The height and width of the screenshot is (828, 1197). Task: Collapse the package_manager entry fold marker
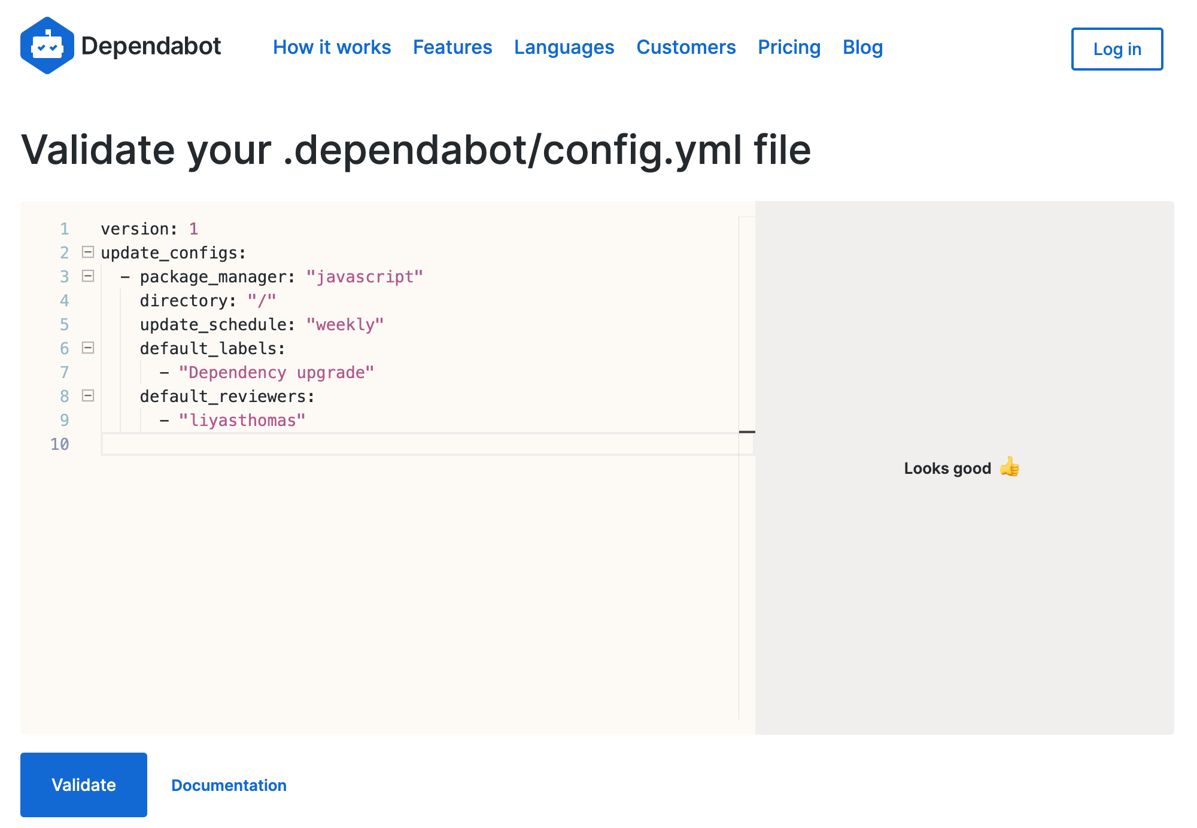point(87,276)
